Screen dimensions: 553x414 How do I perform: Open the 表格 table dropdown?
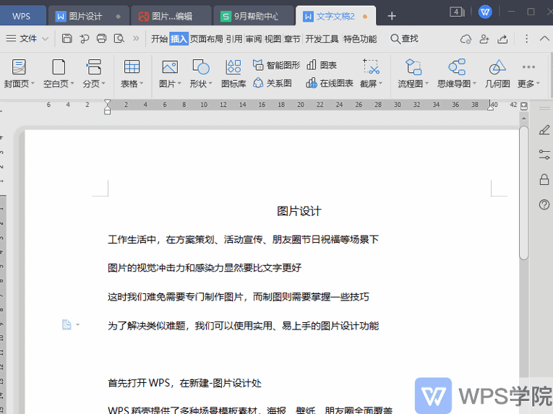click(x=132, y=74)
